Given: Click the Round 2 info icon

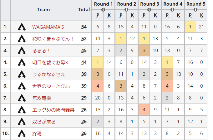Looking at the screenshot, I should [126, 10].
